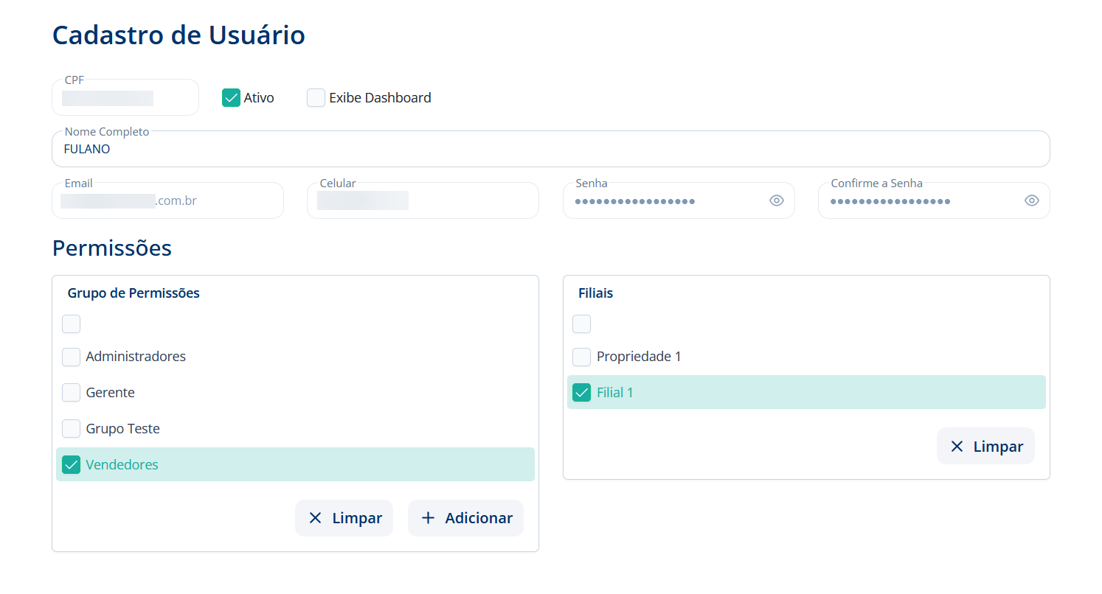
Task: Uncheck the Ativo checkbox
Action: [x=231, y=98]
